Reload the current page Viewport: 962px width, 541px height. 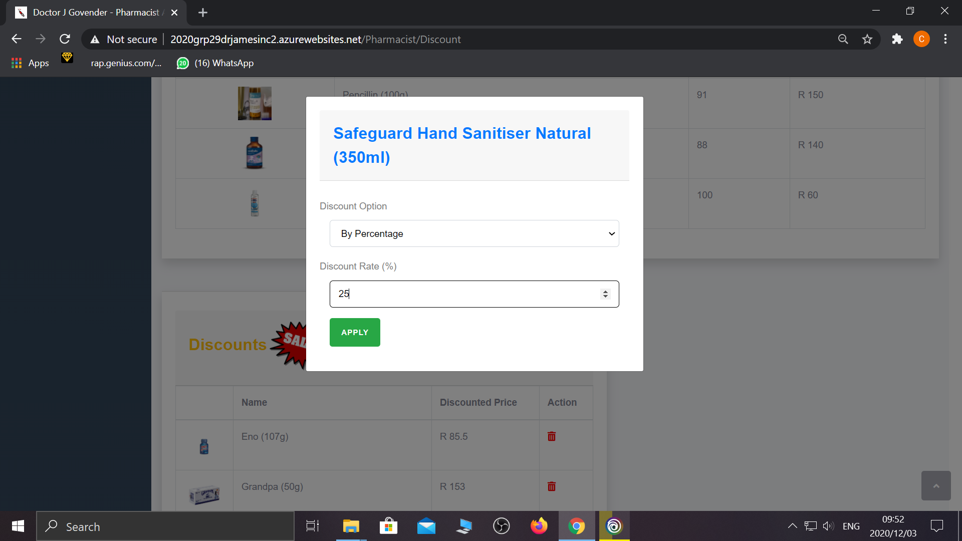(65, 39)
